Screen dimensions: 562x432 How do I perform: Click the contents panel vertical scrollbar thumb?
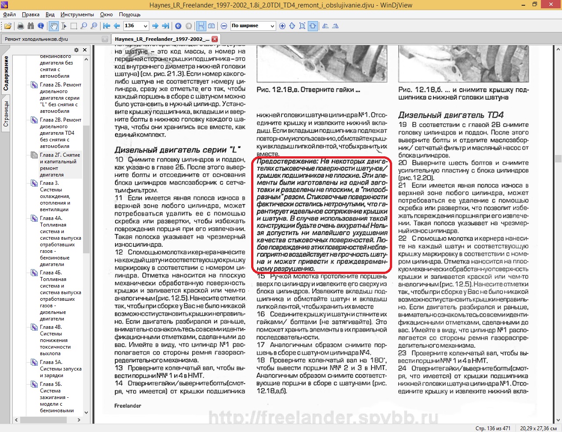pos(86,189)
